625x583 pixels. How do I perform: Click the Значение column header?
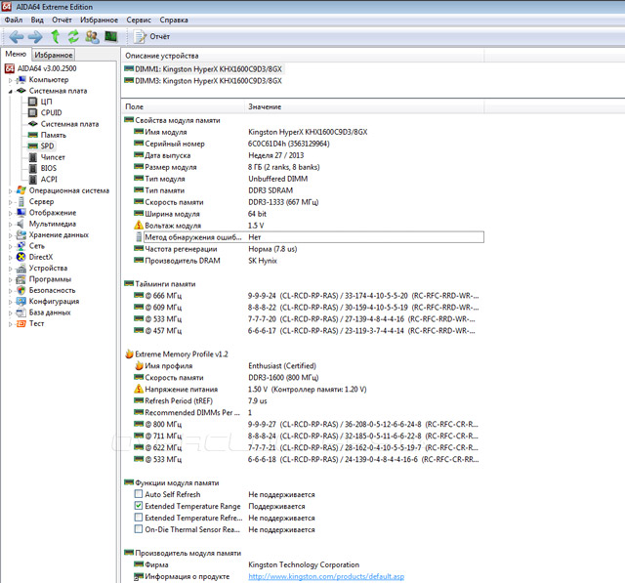364,106
